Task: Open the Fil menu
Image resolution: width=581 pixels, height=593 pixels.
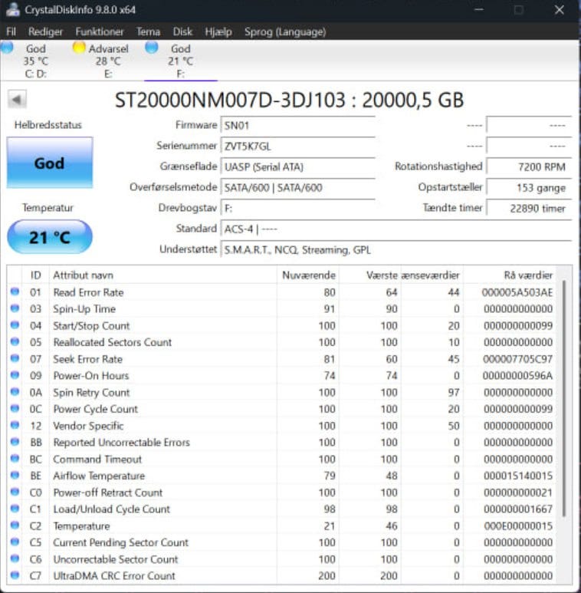Action: tap(11, 31)
